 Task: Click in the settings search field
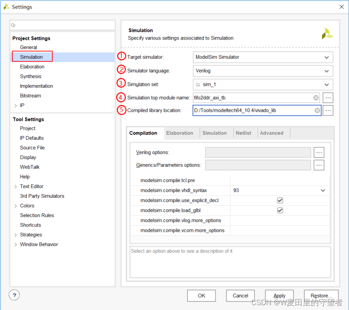[x=62, y=25]
